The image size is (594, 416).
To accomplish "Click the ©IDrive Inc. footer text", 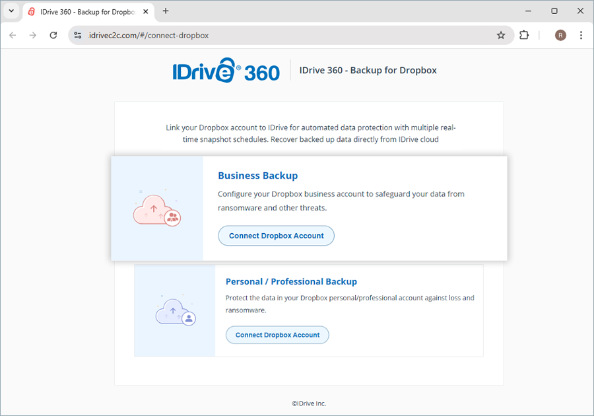I will [309, 403].
